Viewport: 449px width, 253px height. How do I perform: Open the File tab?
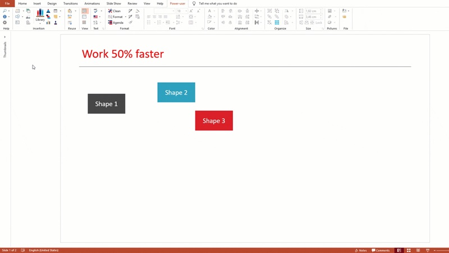7,3
